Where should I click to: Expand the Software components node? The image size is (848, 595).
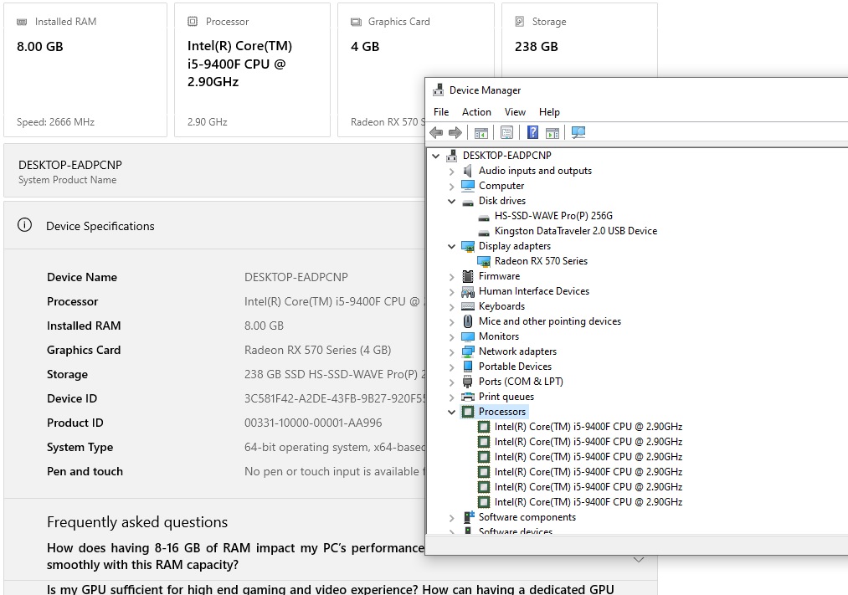click(x=451, y=518)
